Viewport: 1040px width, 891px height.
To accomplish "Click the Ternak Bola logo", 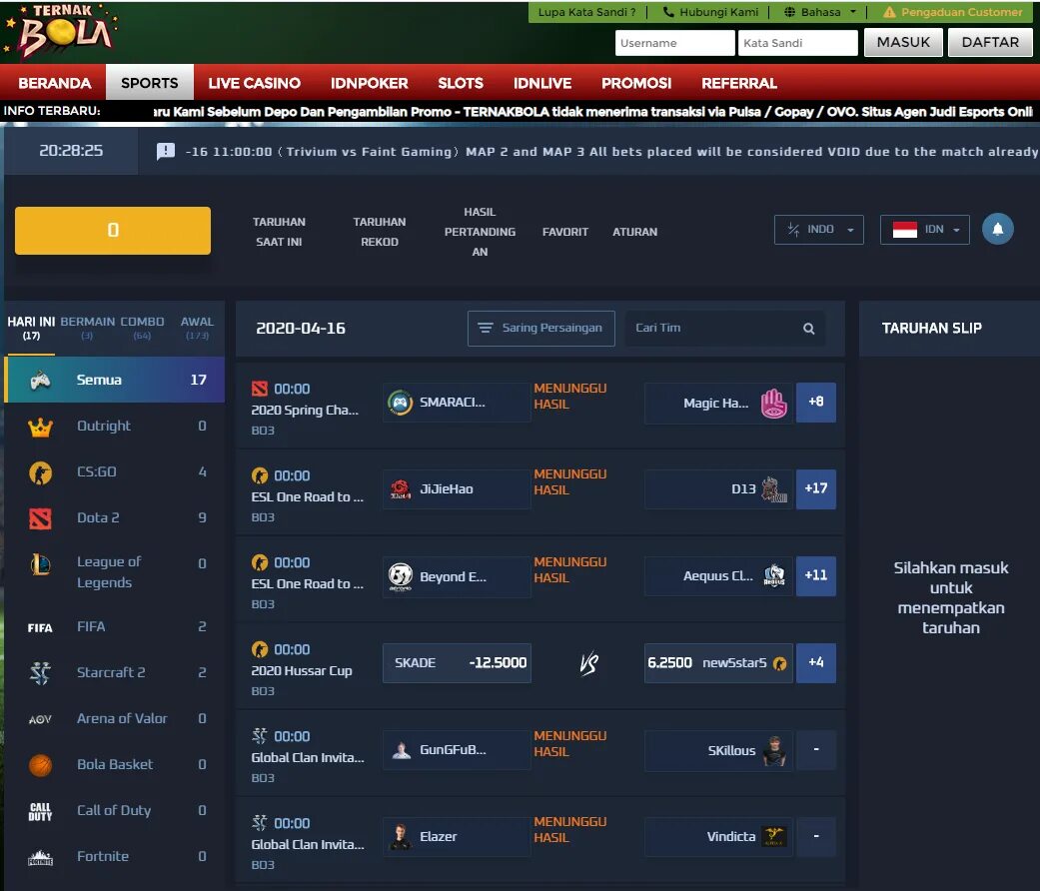I will 61,31.
